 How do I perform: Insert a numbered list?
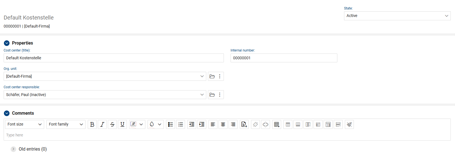point(181,124)
